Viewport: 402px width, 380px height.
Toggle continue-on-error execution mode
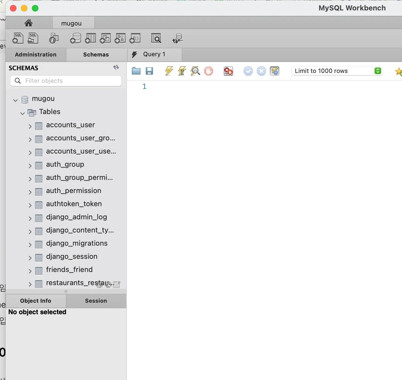click(228, 71)
